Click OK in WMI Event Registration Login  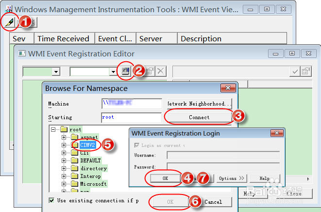[166, 178]
